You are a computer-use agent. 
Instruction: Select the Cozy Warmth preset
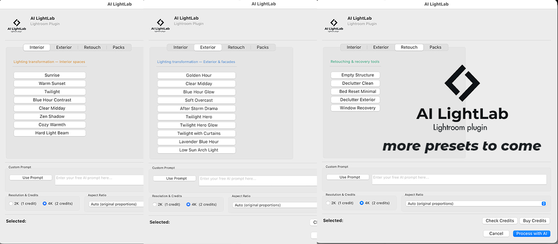tap(50, 125)
